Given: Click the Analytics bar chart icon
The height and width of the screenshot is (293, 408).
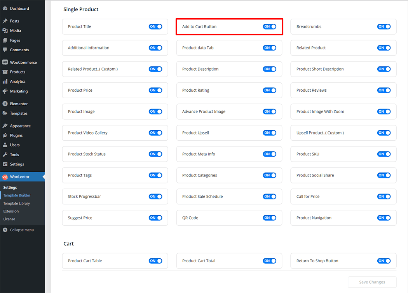Looking at the screenshot, I should 5,82.
